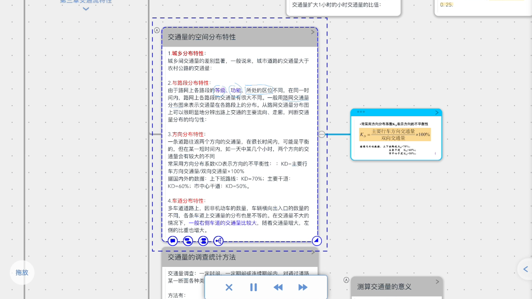Image resolution: width=532 pixels, height=299 pixels.
Task: Click the 方法有： text line
Action: (177, 295)
